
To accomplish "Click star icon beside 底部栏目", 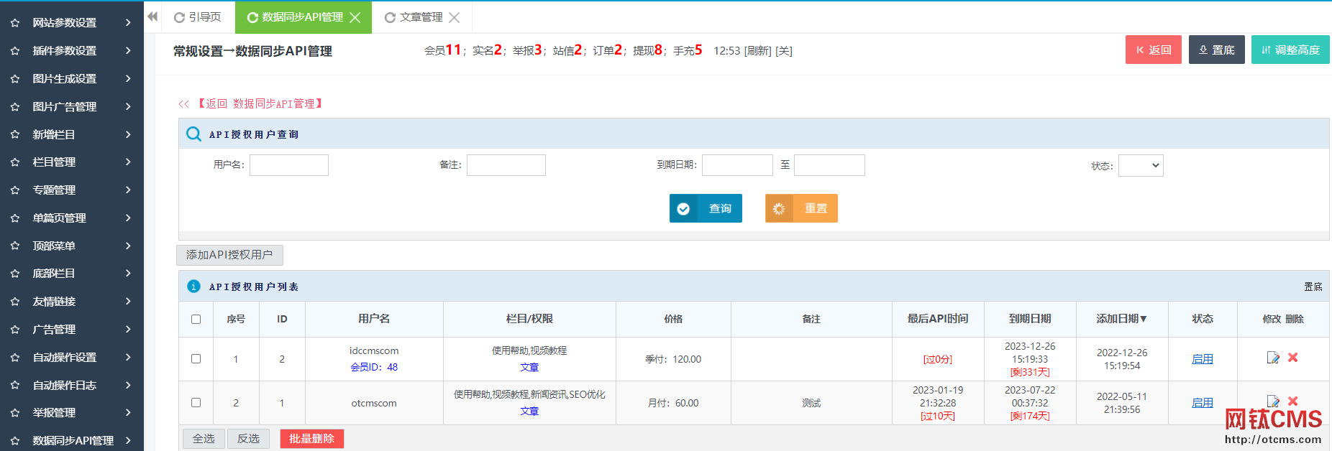I will (x=15, y=274).
